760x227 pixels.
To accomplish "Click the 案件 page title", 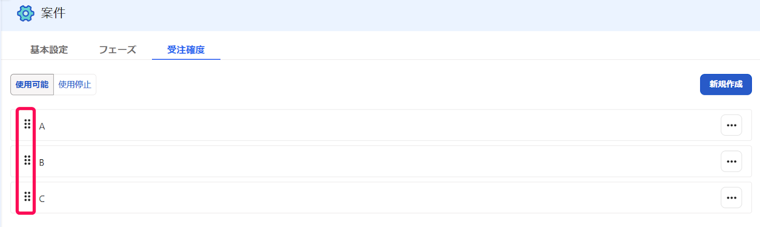I will (x=53, y=13).
